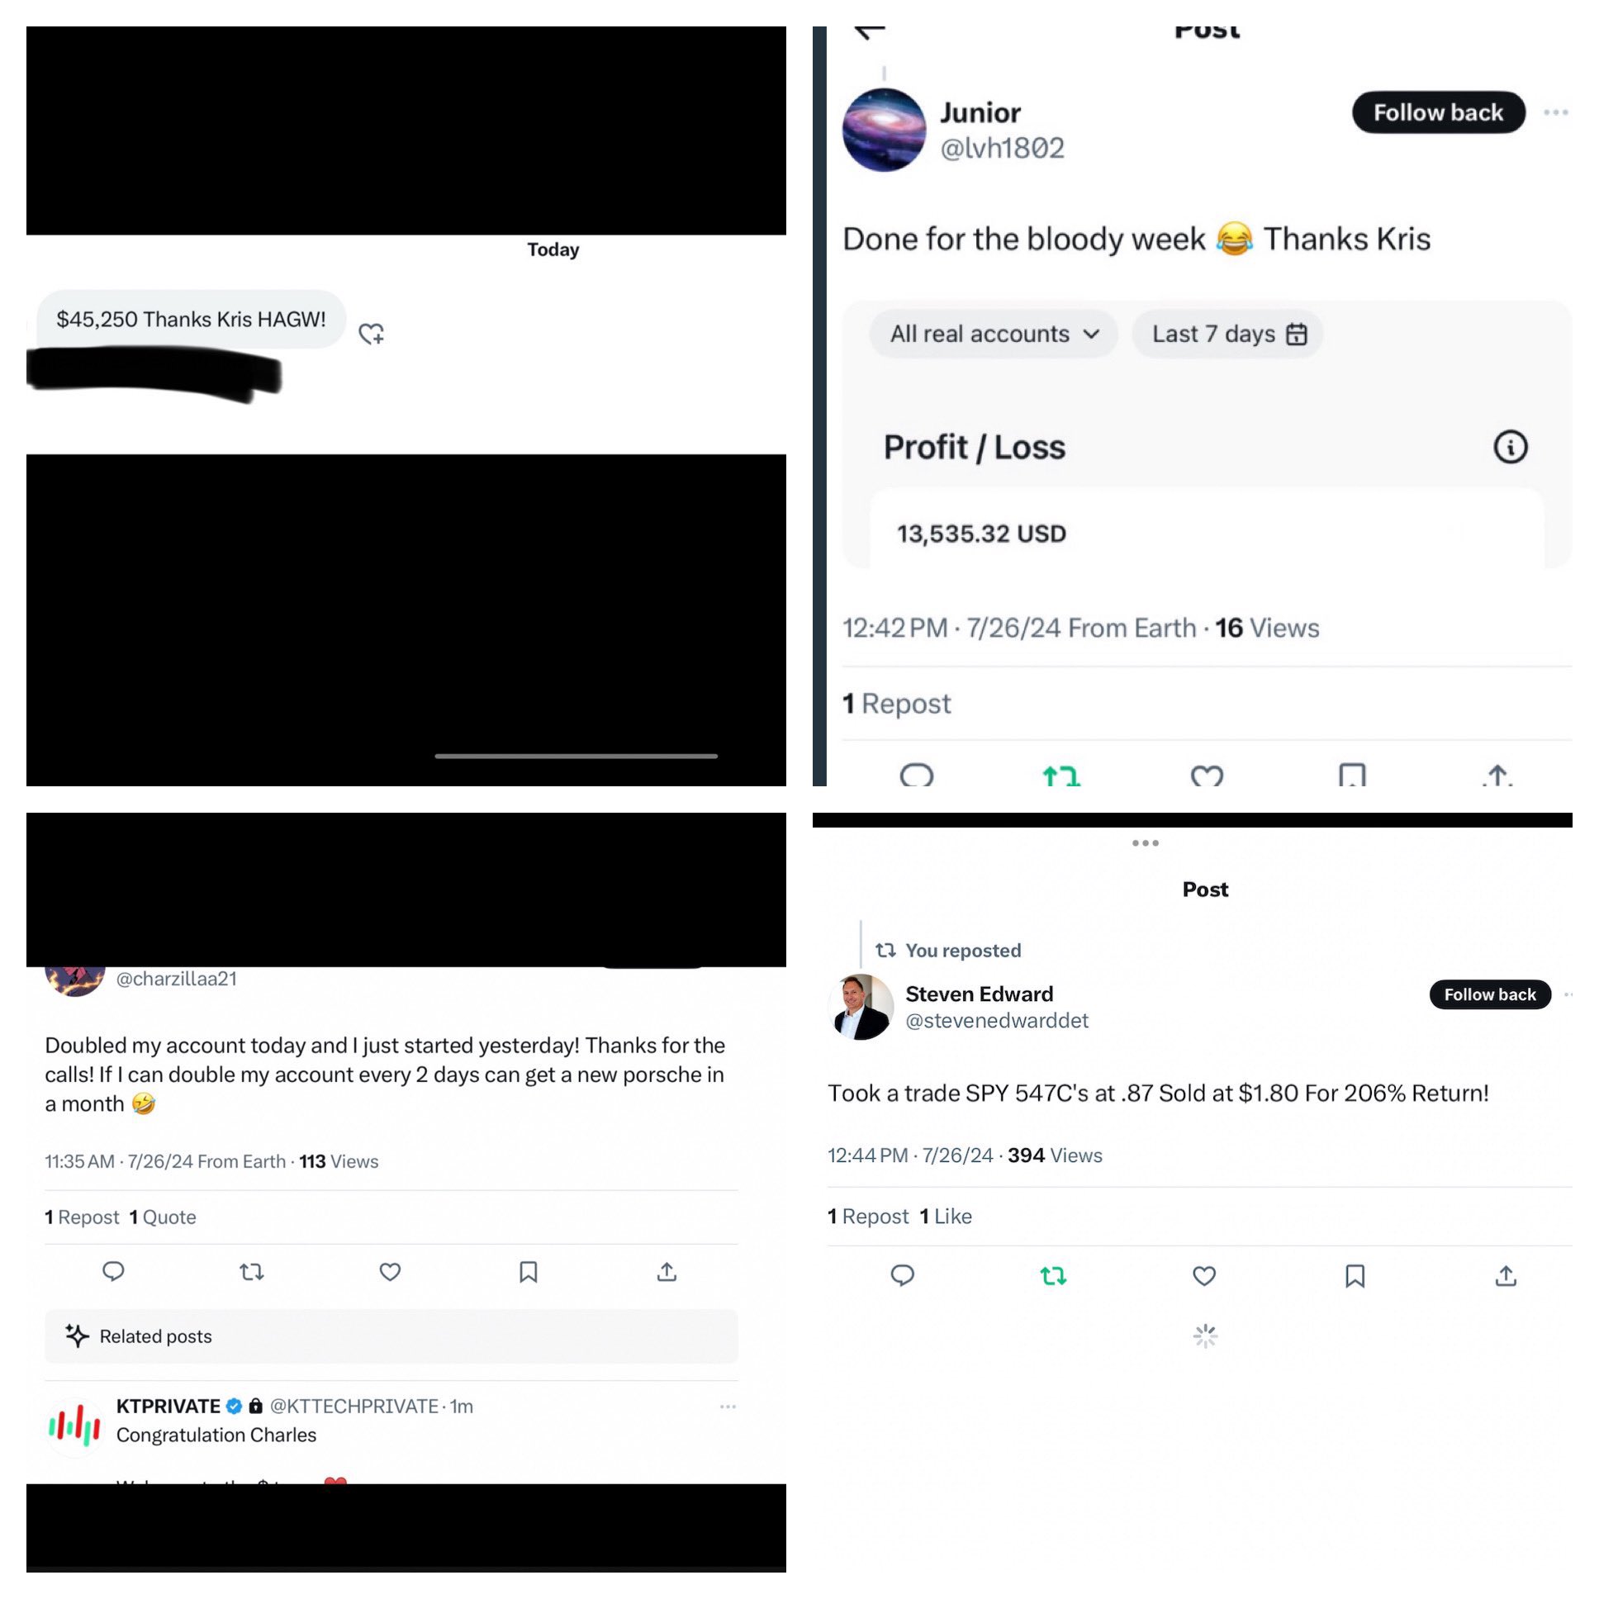Undo the green repost on Steven Edward's post
This screenshot has width=1599, height=1599.
1053,1276
